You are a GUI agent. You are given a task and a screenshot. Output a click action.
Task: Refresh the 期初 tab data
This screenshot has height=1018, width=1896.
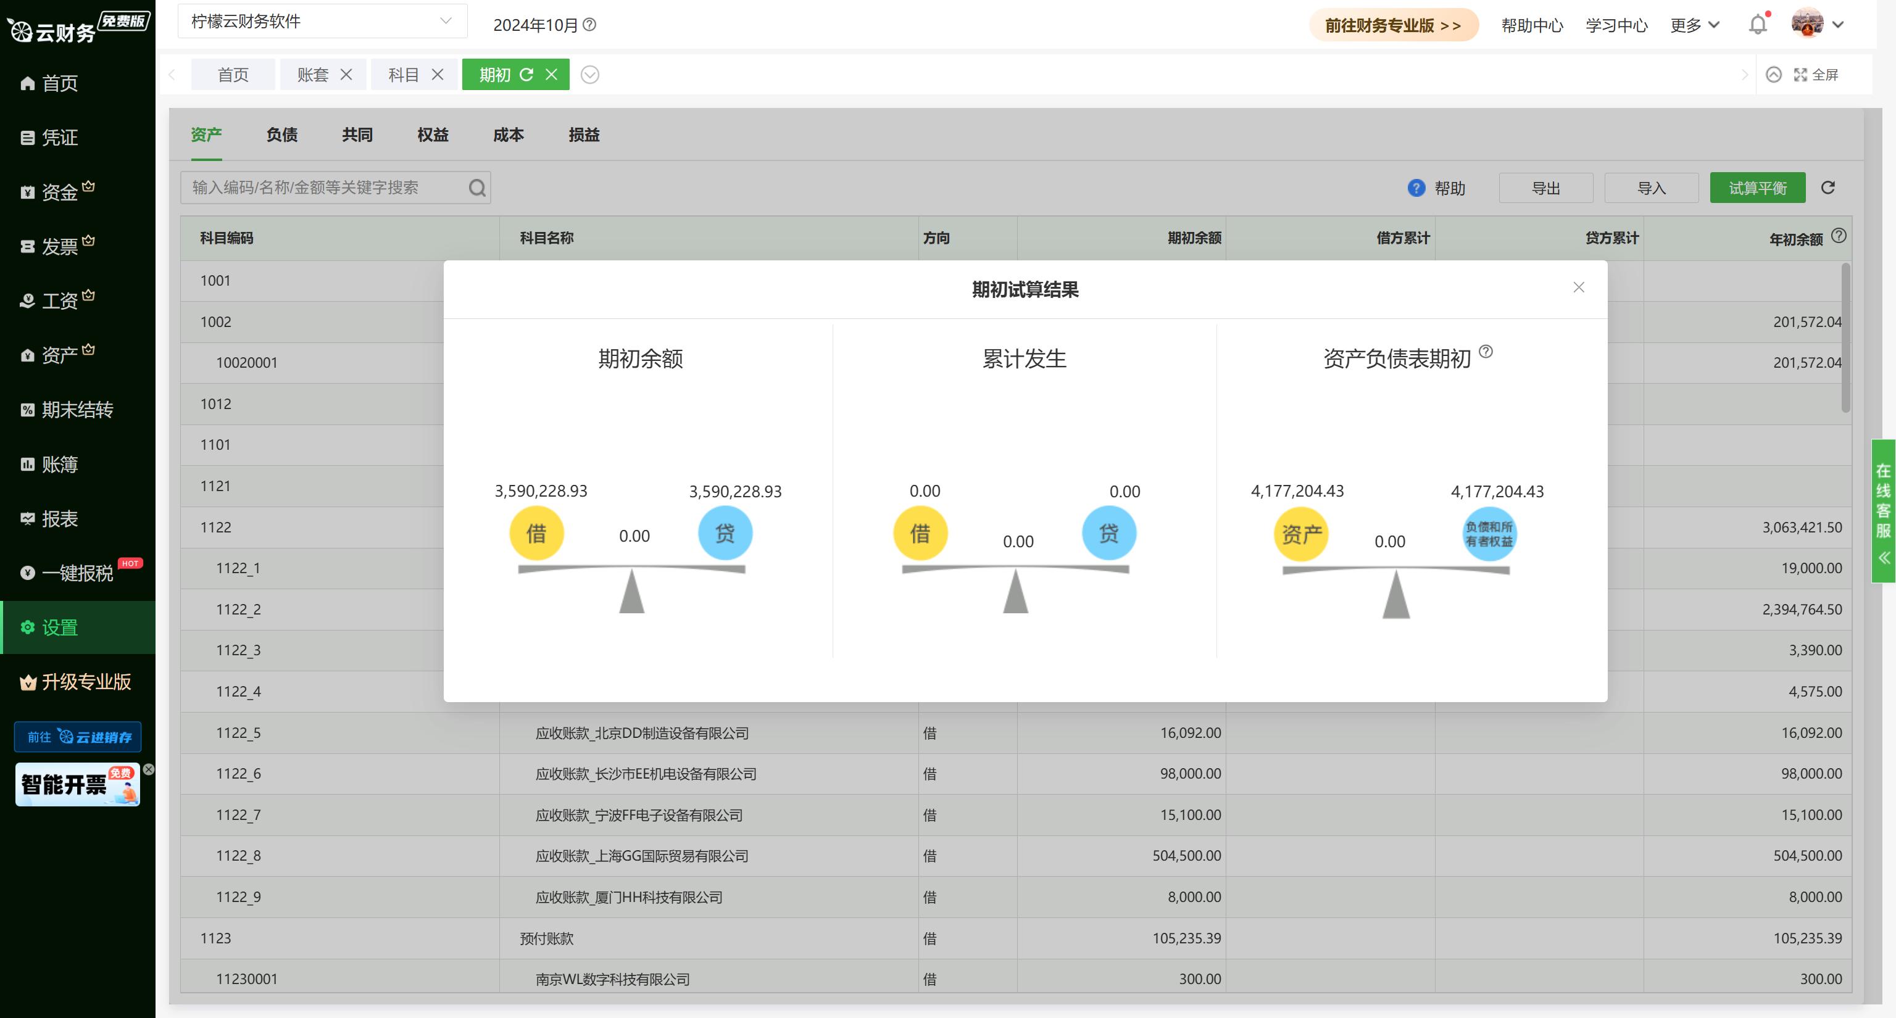[525, 73]
